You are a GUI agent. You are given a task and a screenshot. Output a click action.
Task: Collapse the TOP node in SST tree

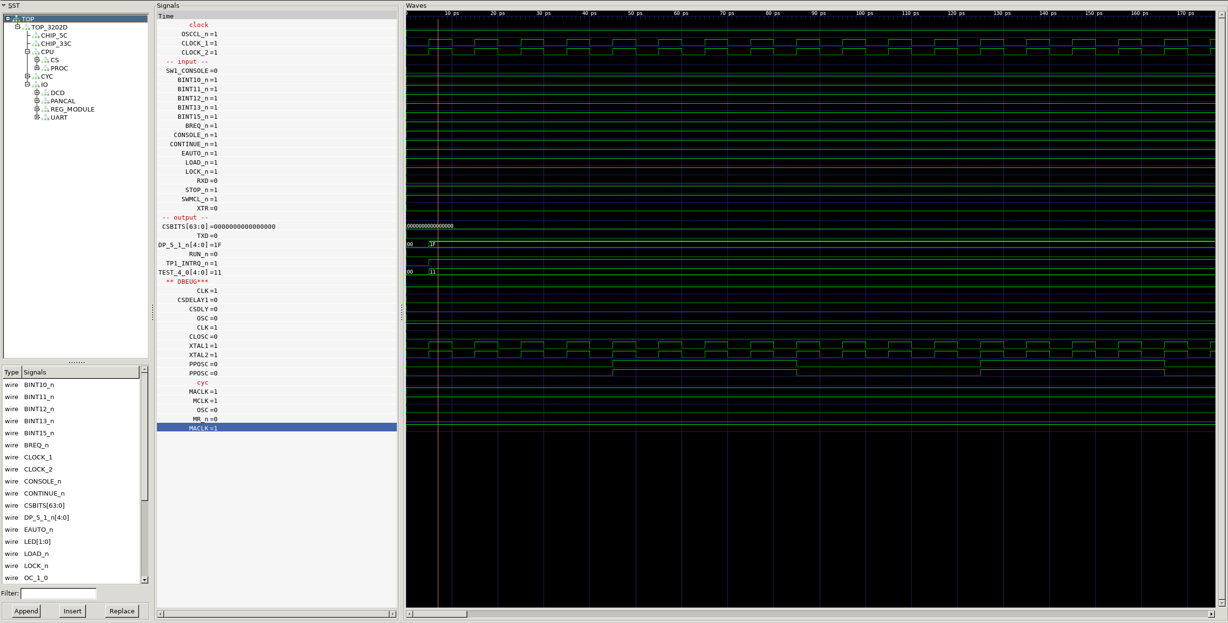tap(8, 18)
